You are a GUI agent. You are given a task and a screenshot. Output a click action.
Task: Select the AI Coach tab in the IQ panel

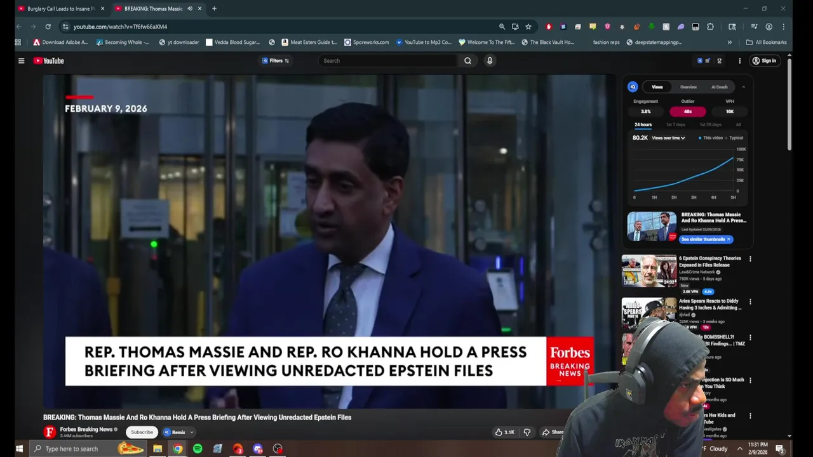720,87
